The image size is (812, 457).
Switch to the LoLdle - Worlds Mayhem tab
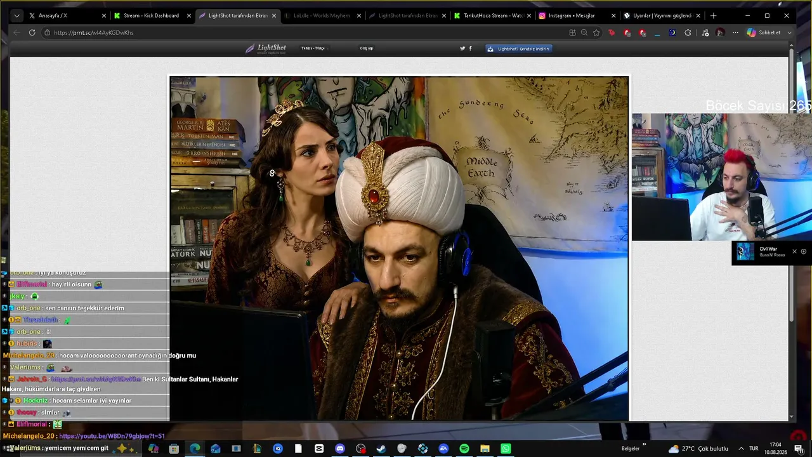pos(322,16)
